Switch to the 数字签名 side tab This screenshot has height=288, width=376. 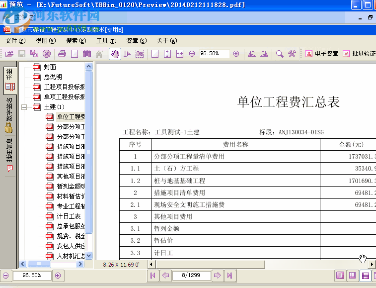9,115
